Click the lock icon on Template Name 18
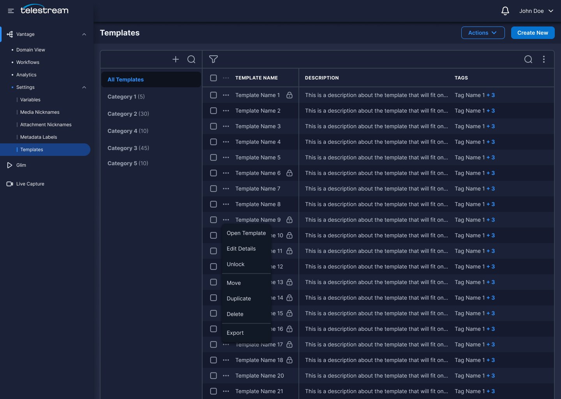561x399 pixels. (289, 360)
